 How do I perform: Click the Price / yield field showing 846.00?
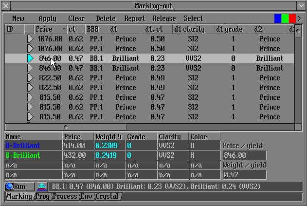(244, 155)
